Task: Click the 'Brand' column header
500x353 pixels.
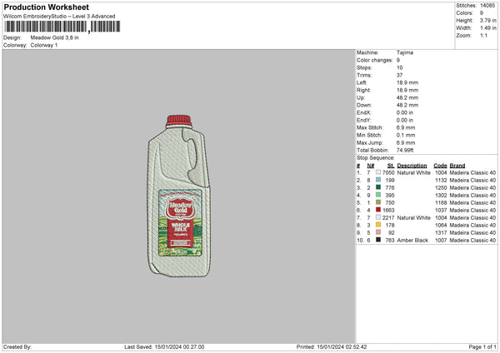Action: 457,166
